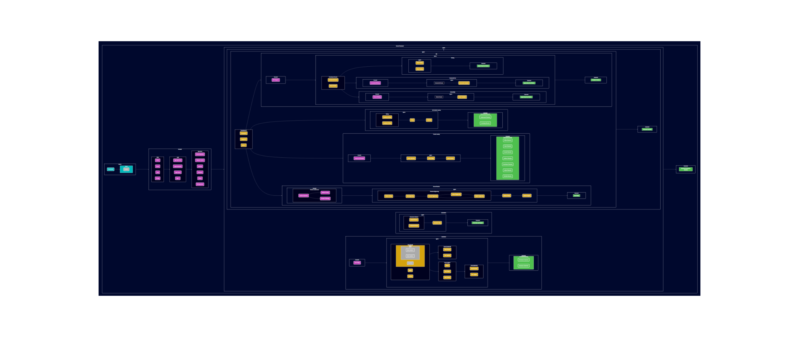The width and height of the screenshot is (799, 337).
Task: Click the yellow Editing node in Self-Guided Learning
Action: click(x=412, y=120)
